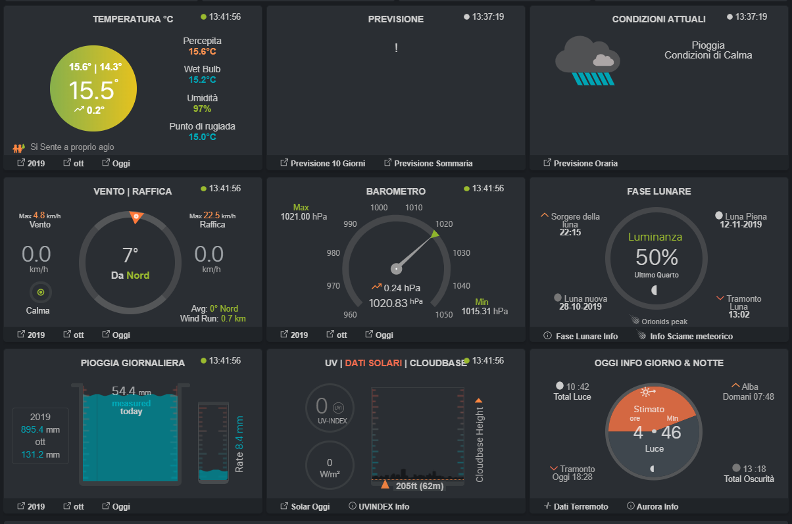
Task: Open Solar Oggi link
Action: [x=305, y=506]
